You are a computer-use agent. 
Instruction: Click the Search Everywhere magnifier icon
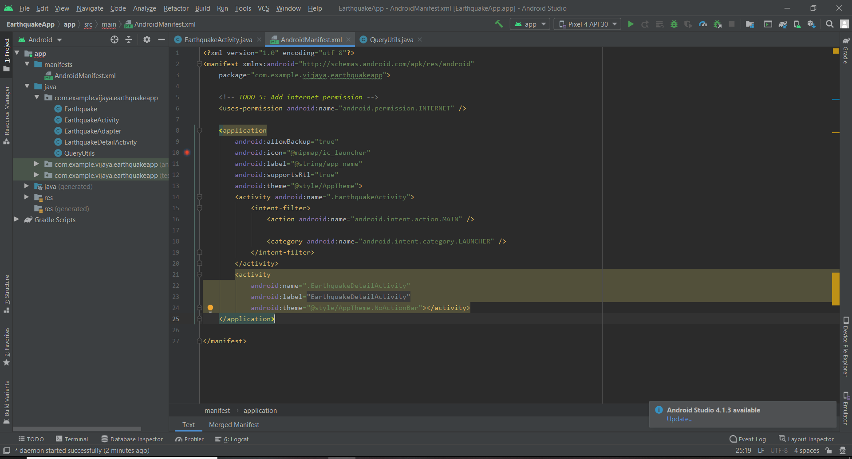829,24
